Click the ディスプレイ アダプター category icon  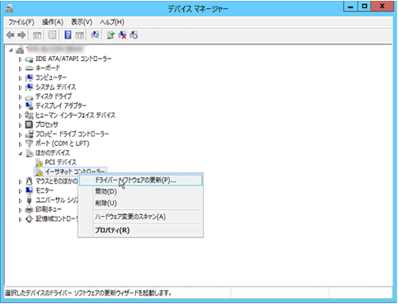pyautogui.click(x=30, y=106)
